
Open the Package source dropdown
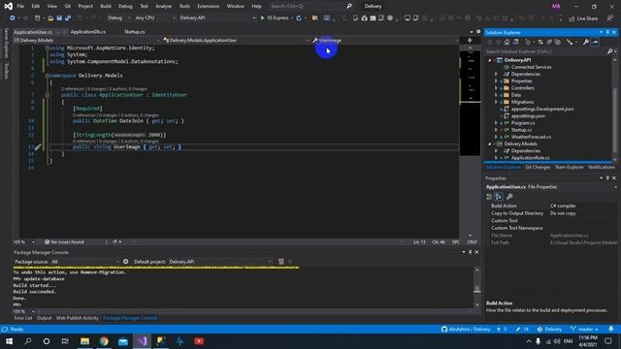pyautogui.click(x=84, y=262)
